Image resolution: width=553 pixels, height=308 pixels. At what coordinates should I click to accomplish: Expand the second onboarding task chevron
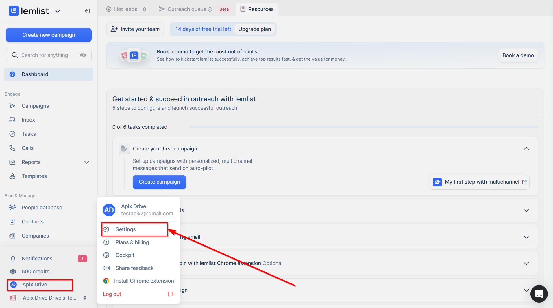point(526,211)
